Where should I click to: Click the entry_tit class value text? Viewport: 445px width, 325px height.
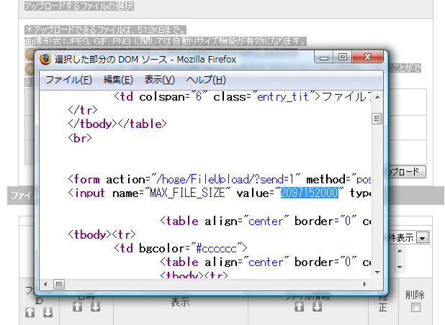(x=283, y=97)
